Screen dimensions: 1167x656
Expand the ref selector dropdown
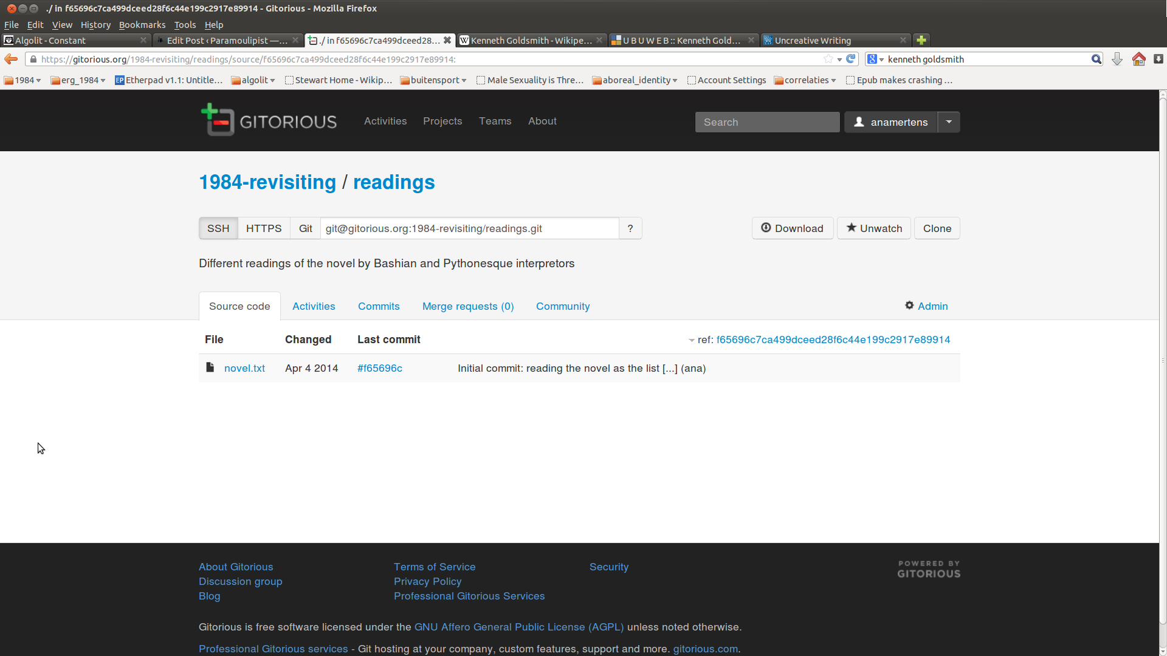692,340
